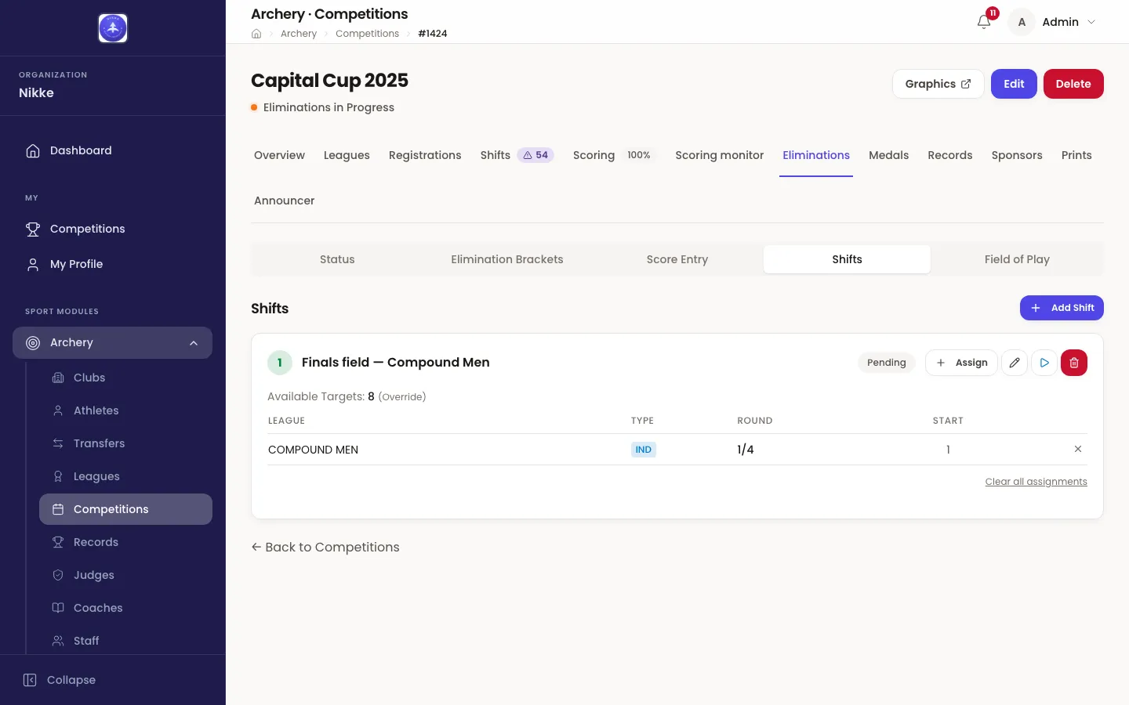
Task: Click the app logo in sidebar
Action: [x=113, y=28]
